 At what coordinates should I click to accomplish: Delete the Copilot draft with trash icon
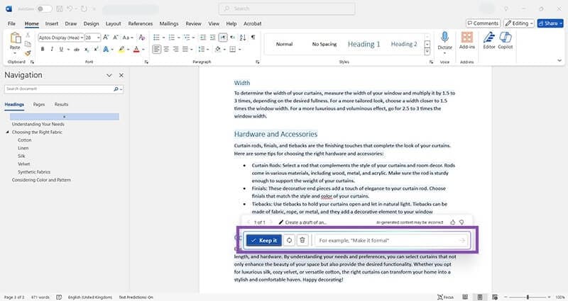(302, 241)
